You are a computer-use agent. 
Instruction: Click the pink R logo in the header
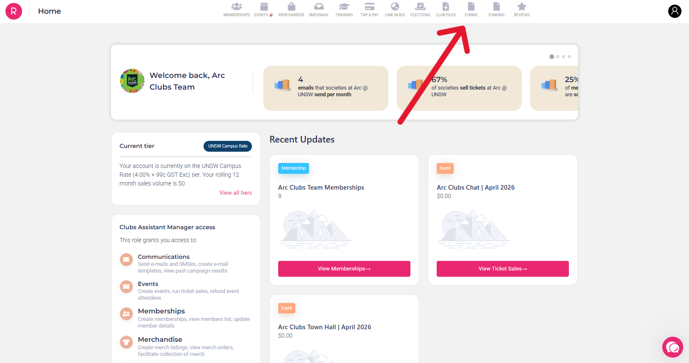pos(14,11)
